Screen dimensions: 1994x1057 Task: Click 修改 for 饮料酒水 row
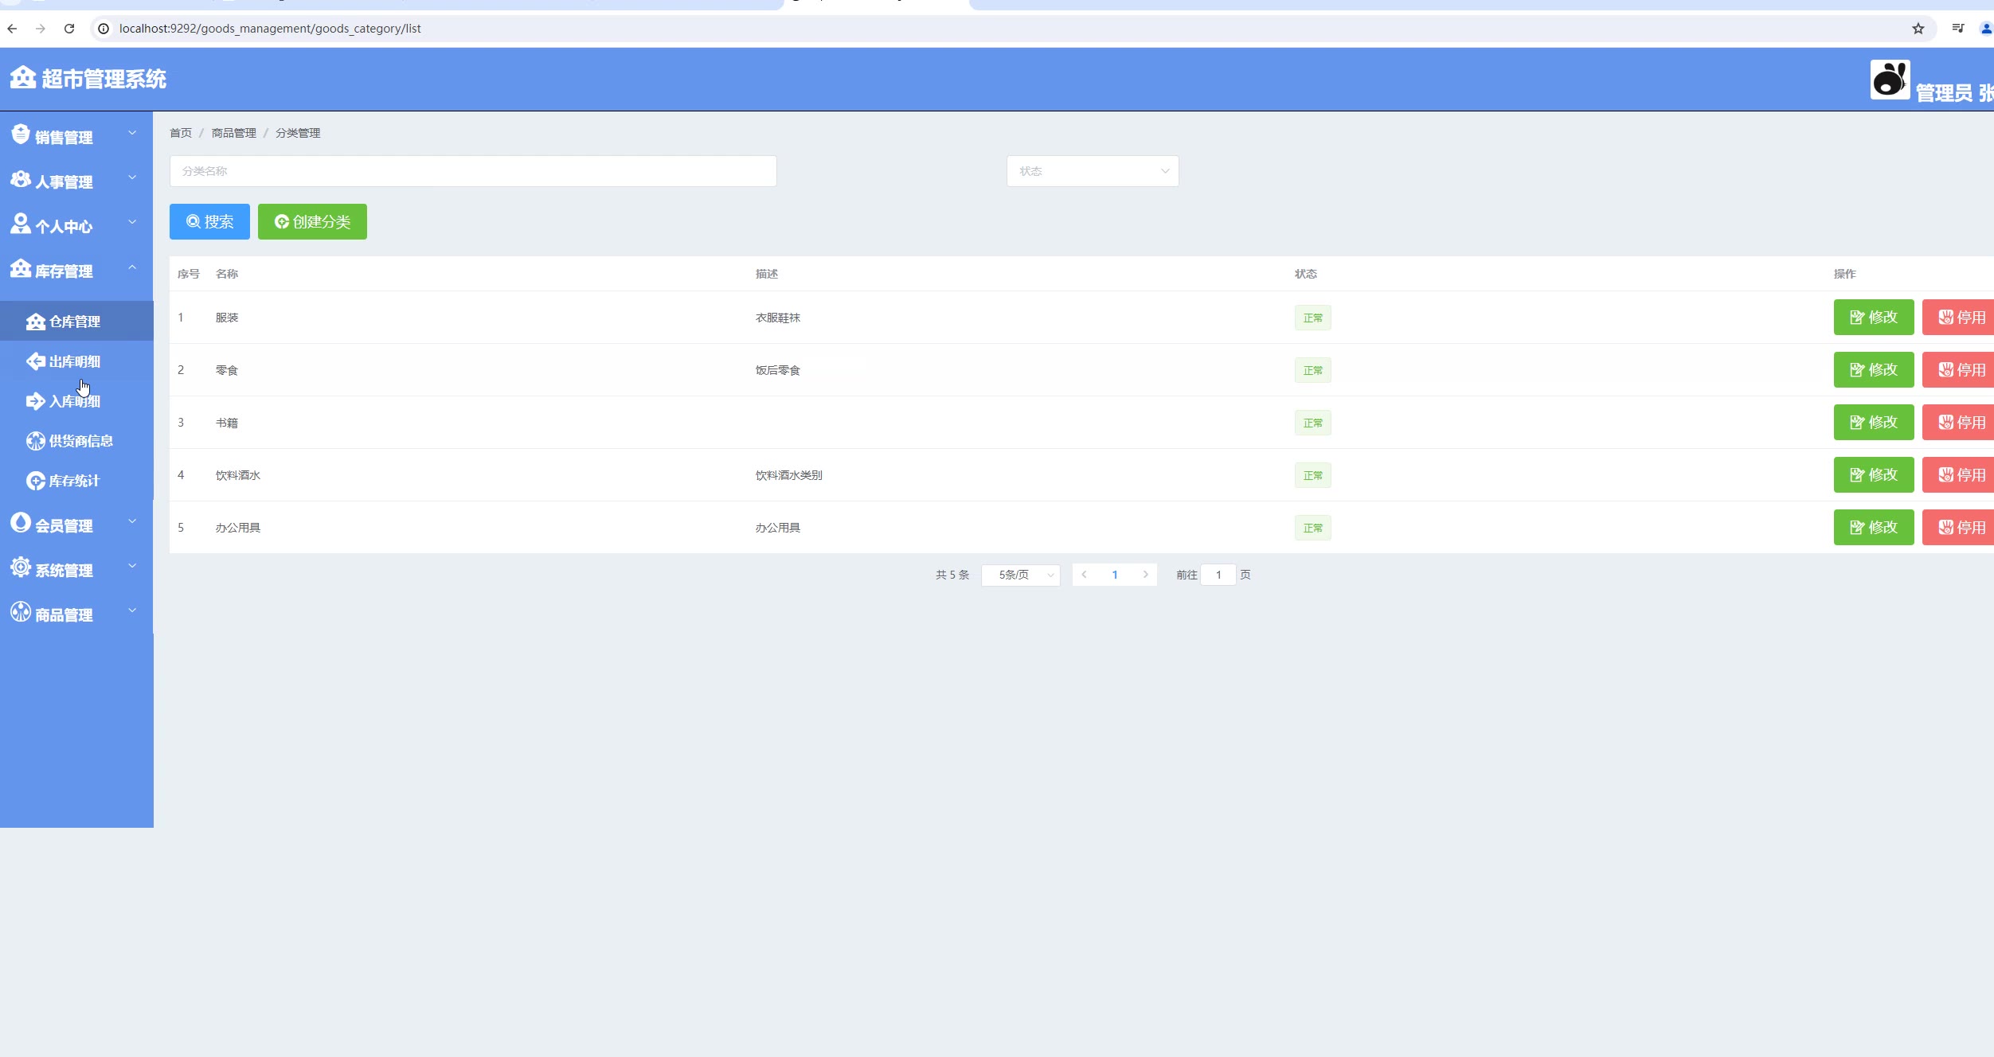click(1874, 475)
